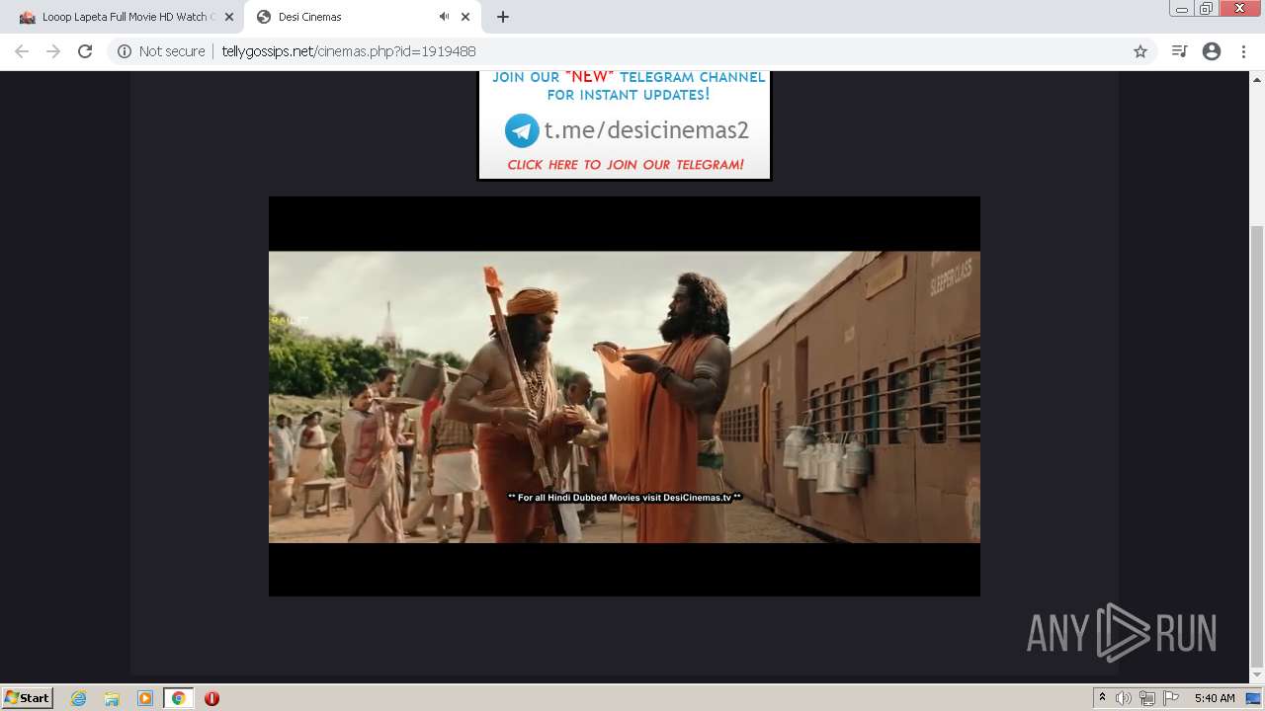Click the page vertical scrollbar thumb
1265x711 pixels.
(1257, 444)
